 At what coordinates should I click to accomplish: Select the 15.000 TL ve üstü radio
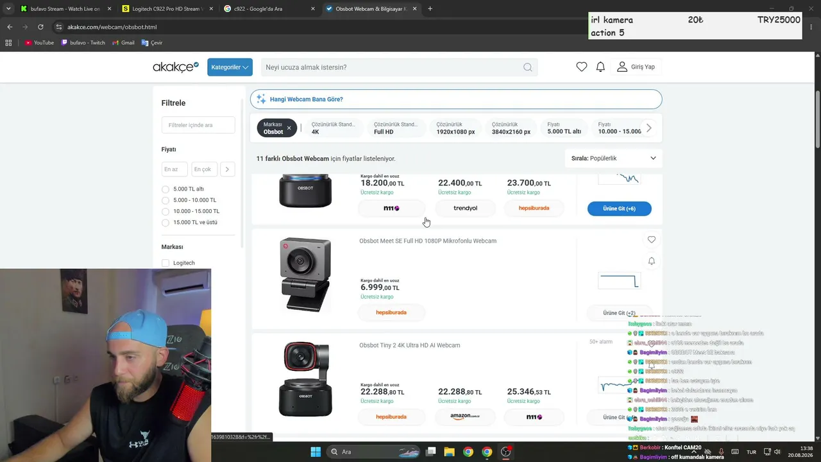coord(165,223)
